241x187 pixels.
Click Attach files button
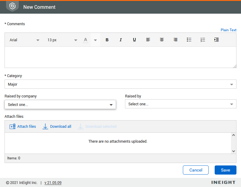point(23,127)
